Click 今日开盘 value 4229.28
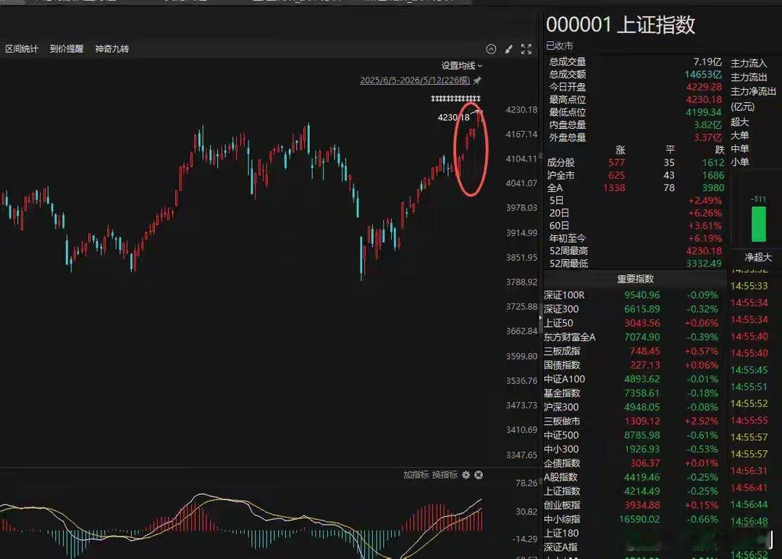 pyautogui.click(x=704, y=87)
